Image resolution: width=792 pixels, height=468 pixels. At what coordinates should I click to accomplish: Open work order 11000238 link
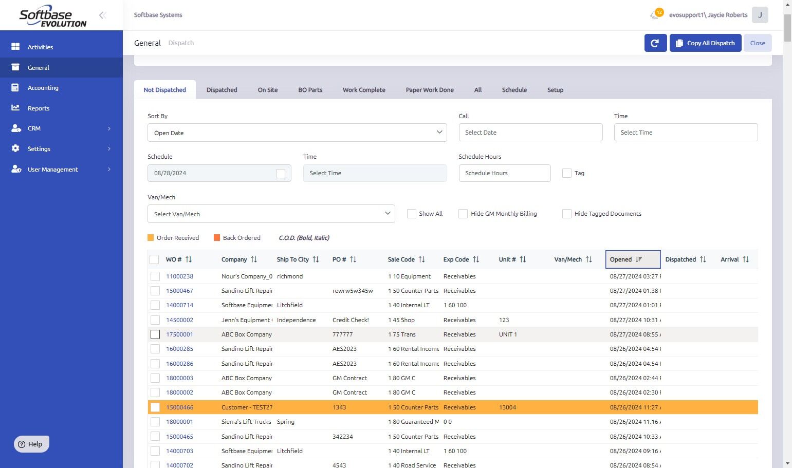179,276
